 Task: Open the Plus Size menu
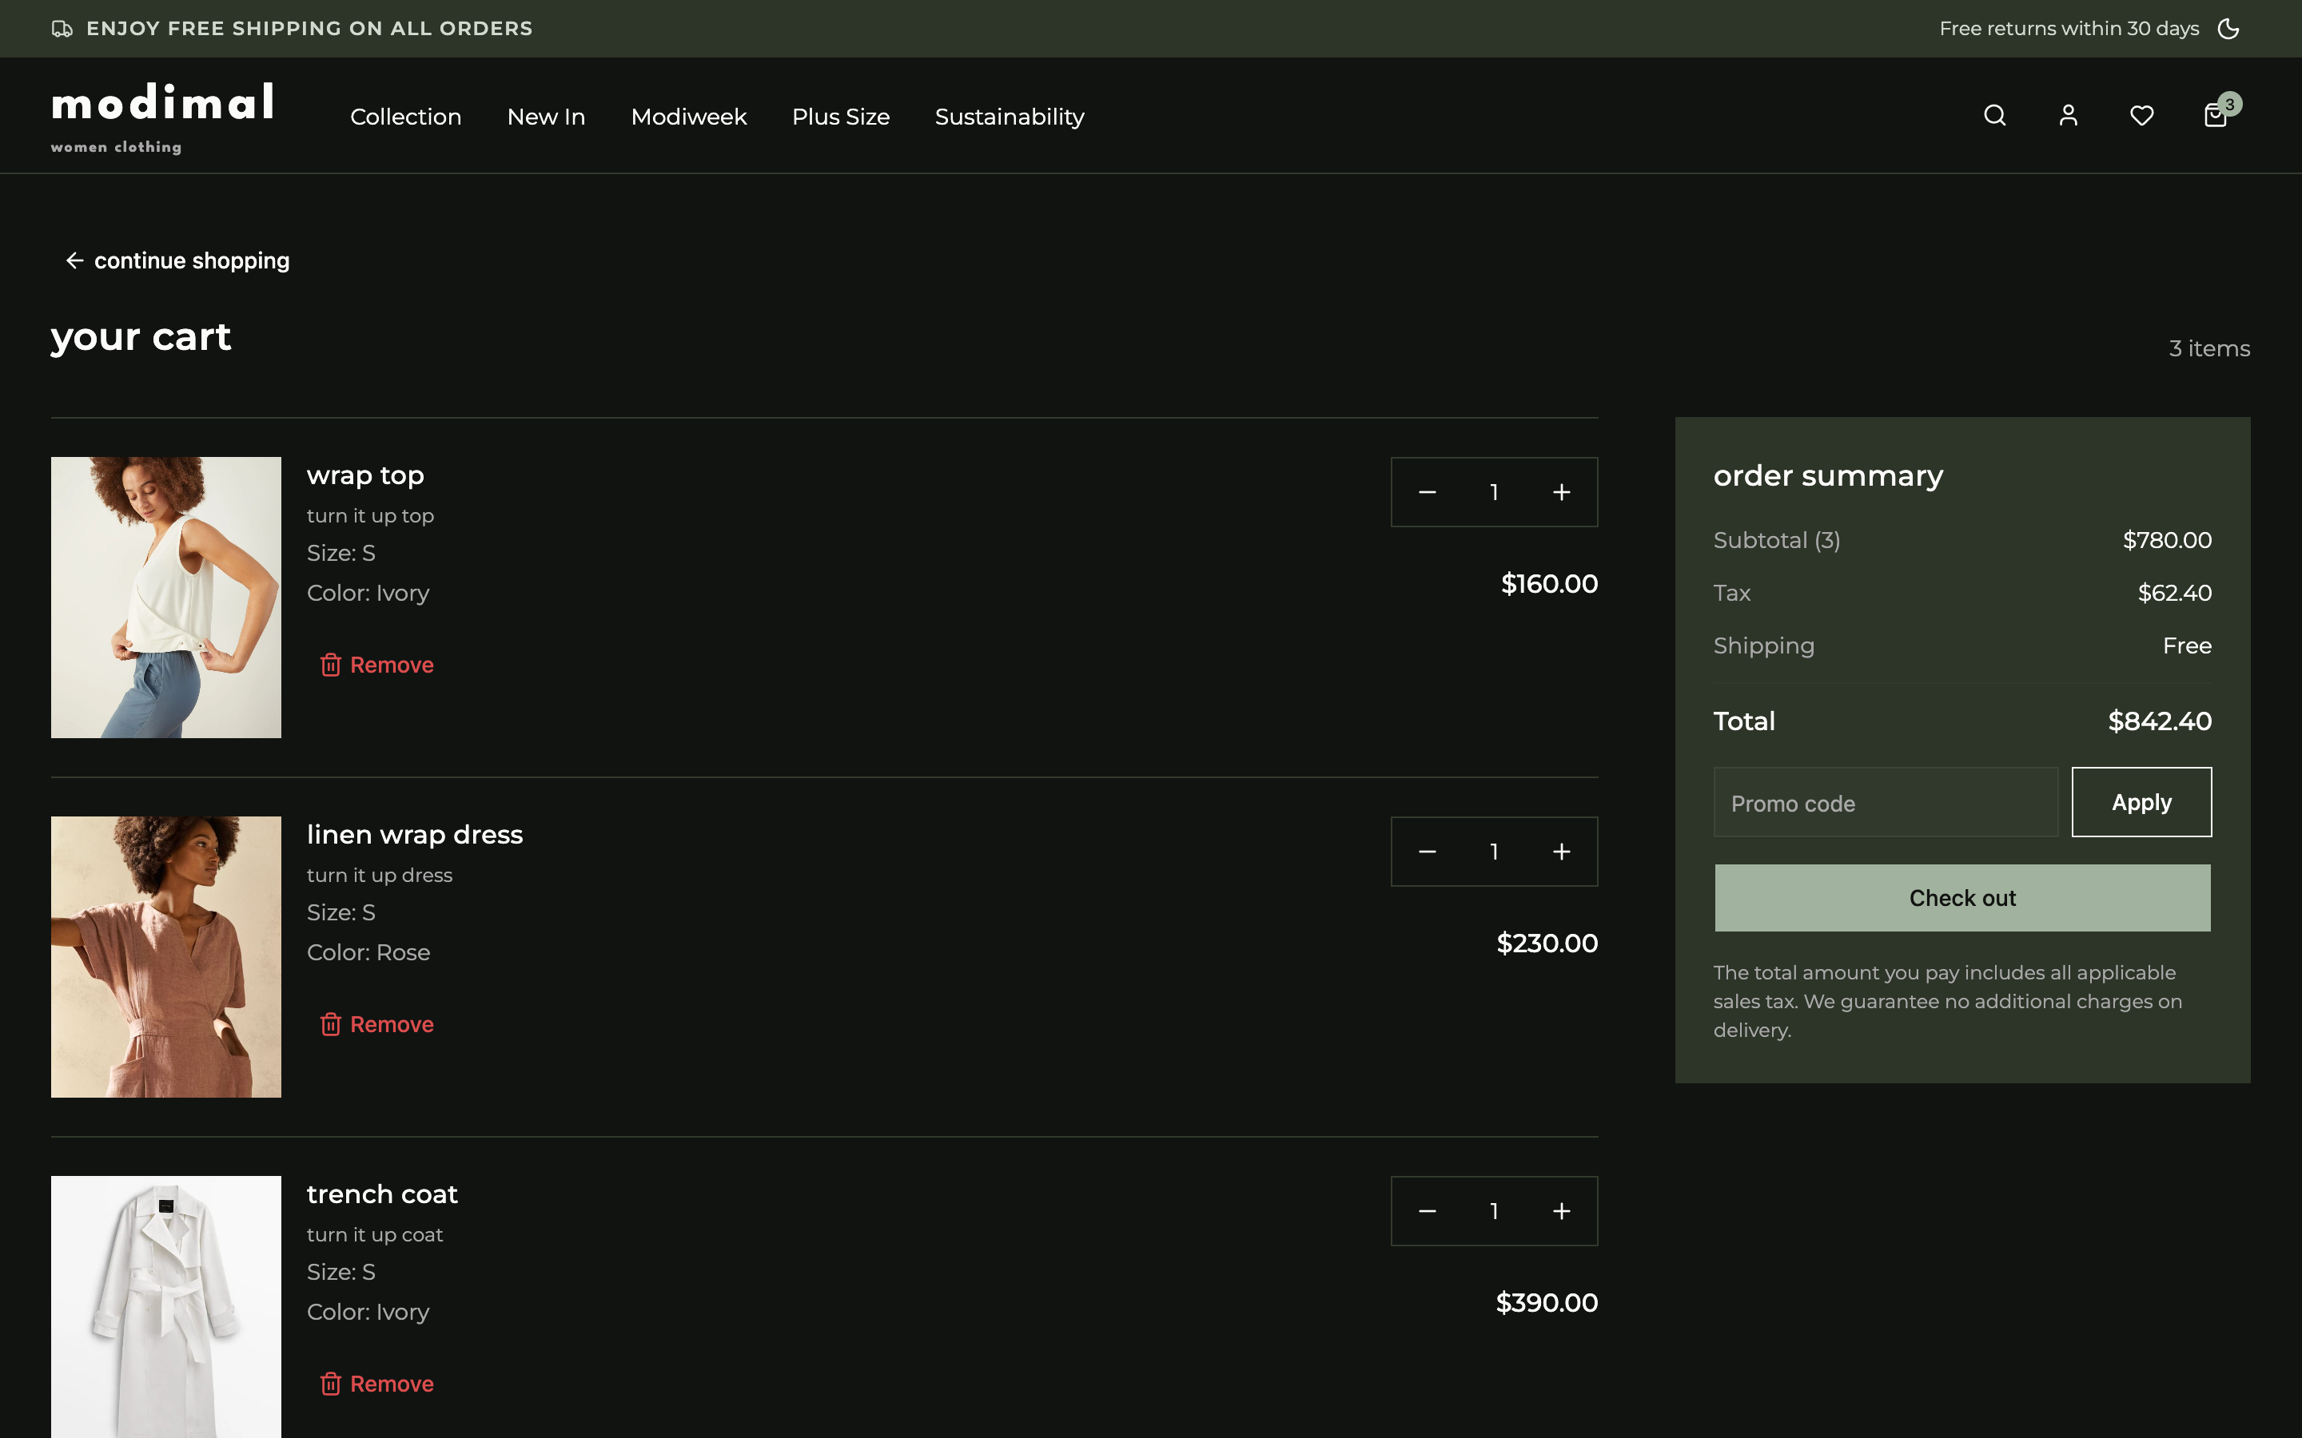point(841,117)
